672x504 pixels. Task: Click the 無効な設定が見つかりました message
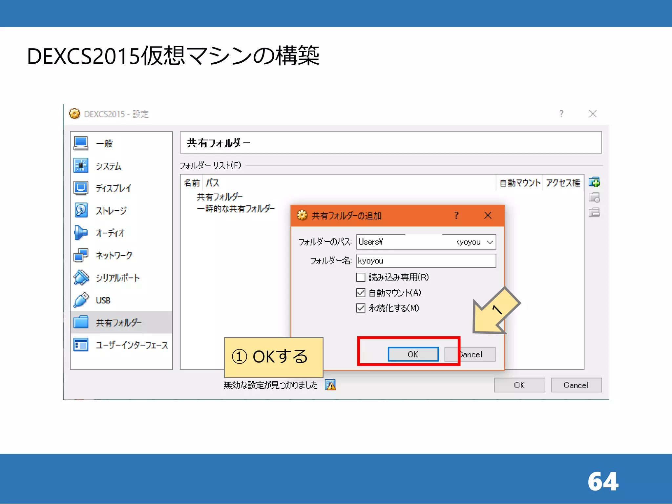(271, 385)
